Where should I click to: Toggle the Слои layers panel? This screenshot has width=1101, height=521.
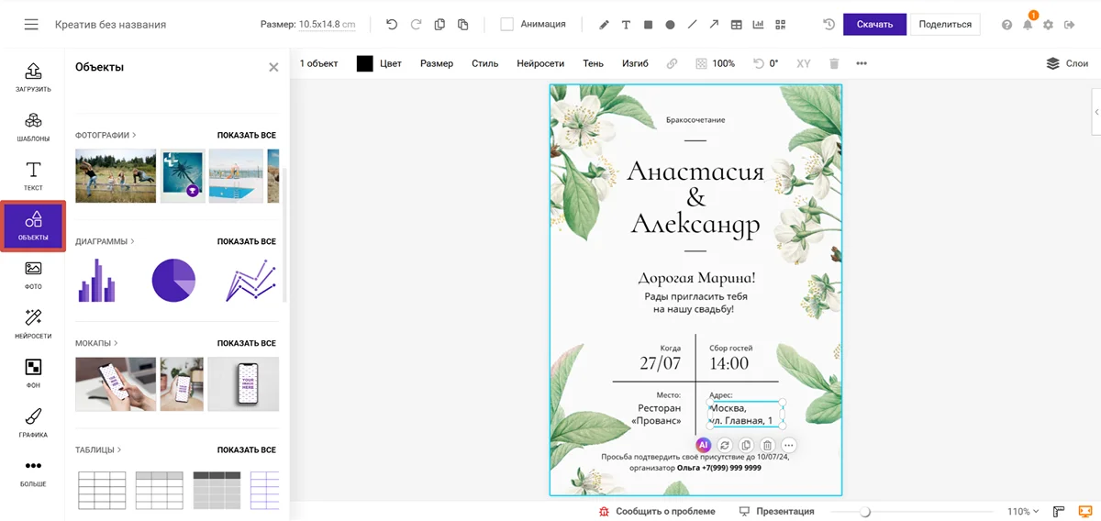(1067, 64)
